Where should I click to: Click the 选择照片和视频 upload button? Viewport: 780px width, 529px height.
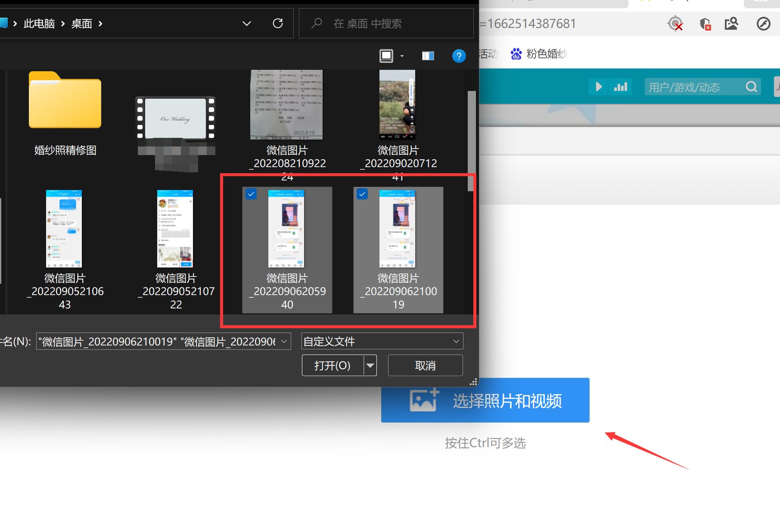[x=485, y=400]
